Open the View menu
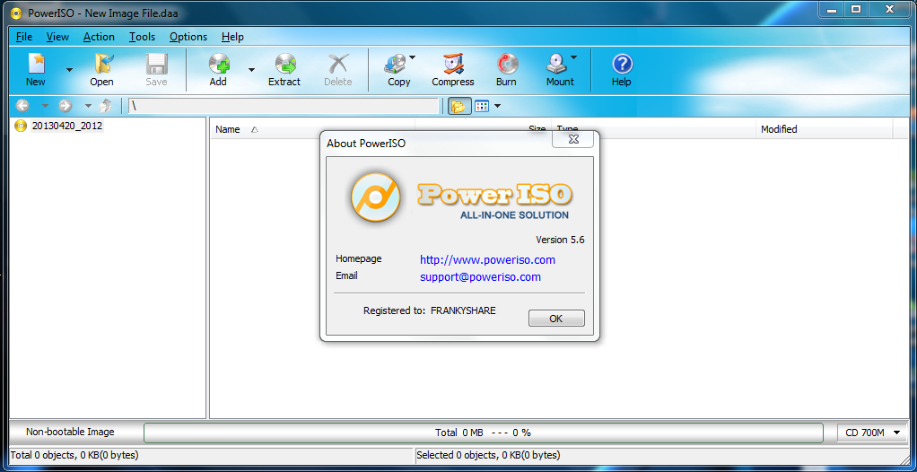The image size is (917, 472). click(58, 37)
